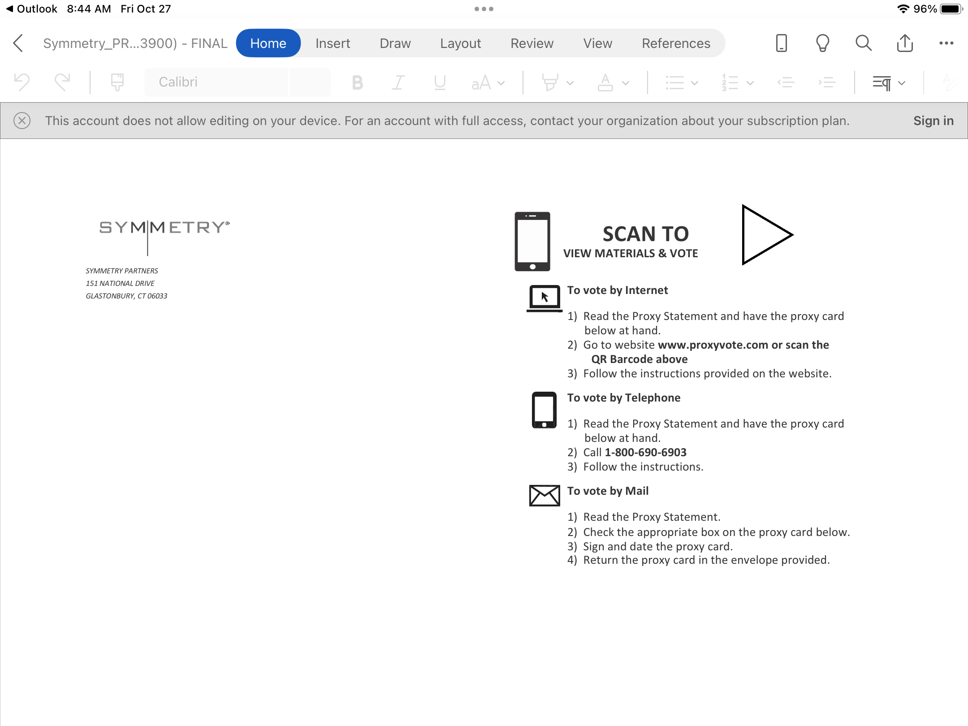
Task: Switch to the View tab
Action: 597,43
